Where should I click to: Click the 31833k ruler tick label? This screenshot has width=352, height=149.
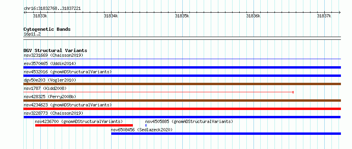pyautogui.click(x=40, y=16)
